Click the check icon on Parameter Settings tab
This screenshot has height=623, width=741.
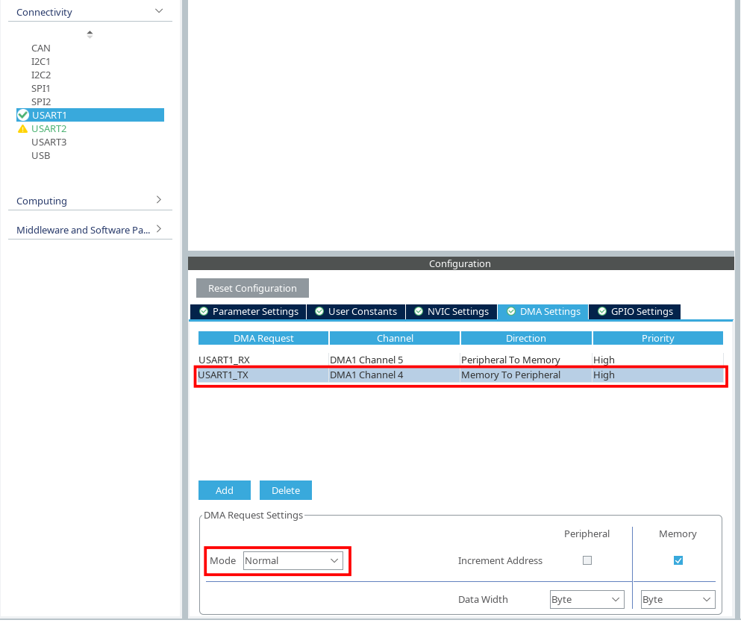[x=204, y=311]
